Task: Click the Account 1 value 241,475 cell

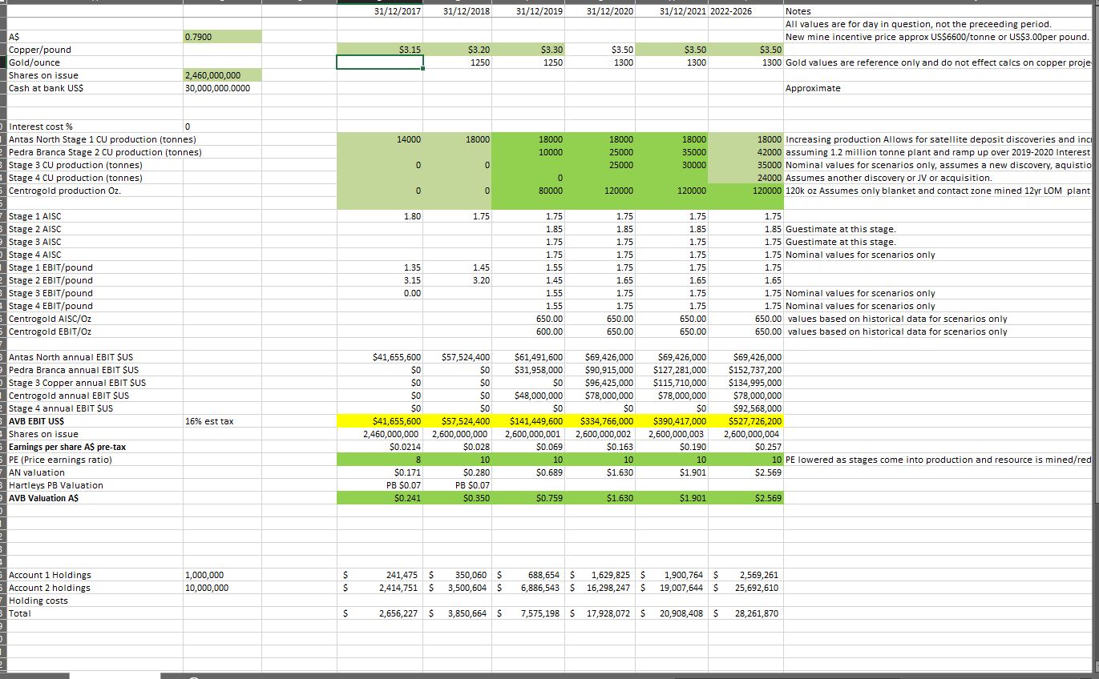Action: (x=380, y=575)
